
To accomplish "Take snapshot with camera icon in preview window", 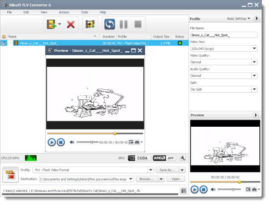I will [137, 142].
